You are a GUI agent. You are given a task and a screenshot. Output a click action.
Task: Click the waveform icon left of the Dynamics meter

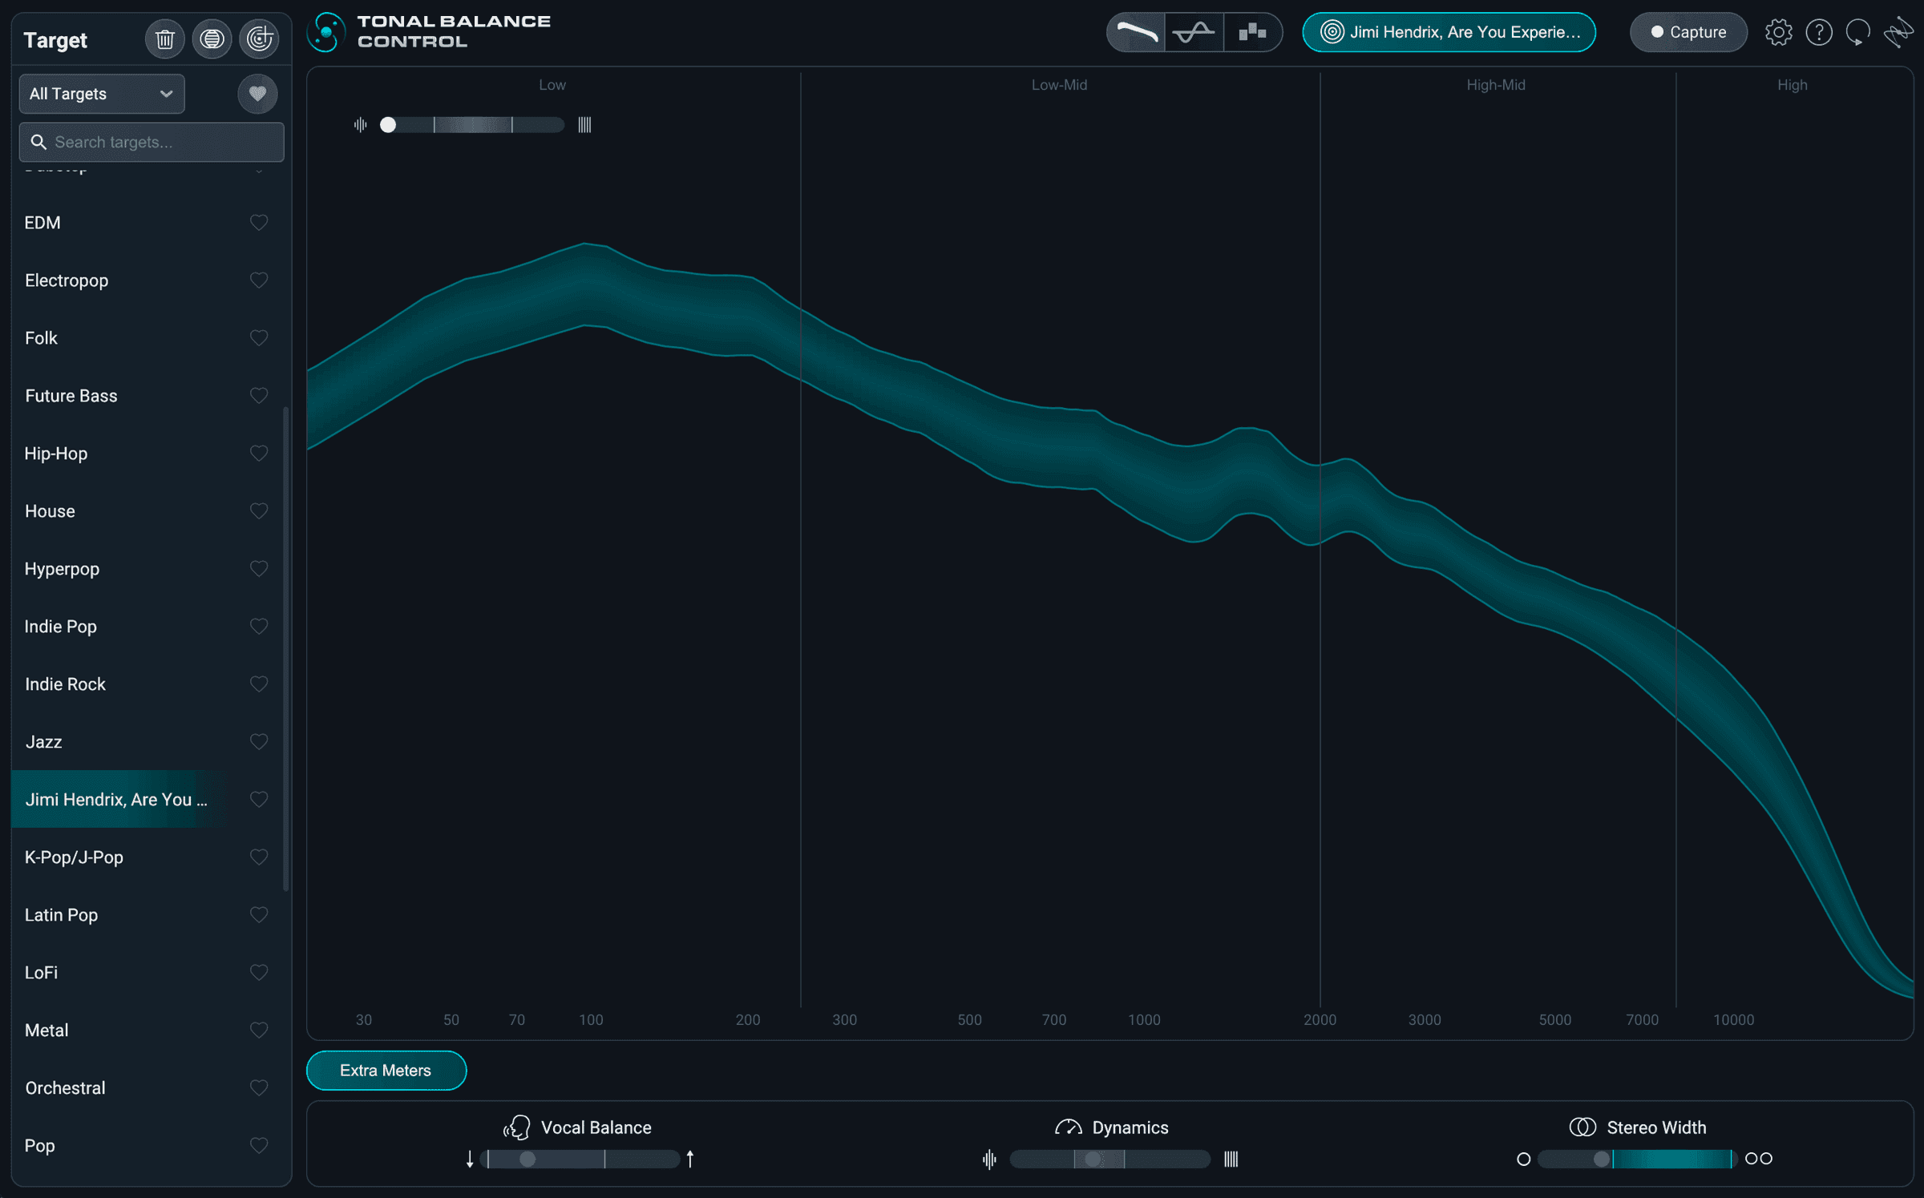pyautogui.click(x=990, y=1159)
